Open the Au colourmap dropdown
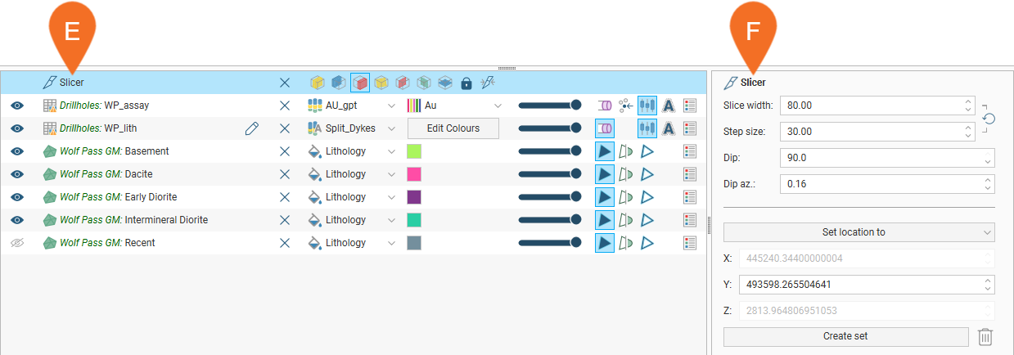 point(498,106)
